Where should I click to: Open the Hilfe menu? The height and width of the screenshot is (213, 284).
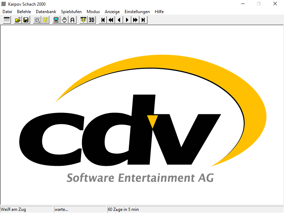159,12
